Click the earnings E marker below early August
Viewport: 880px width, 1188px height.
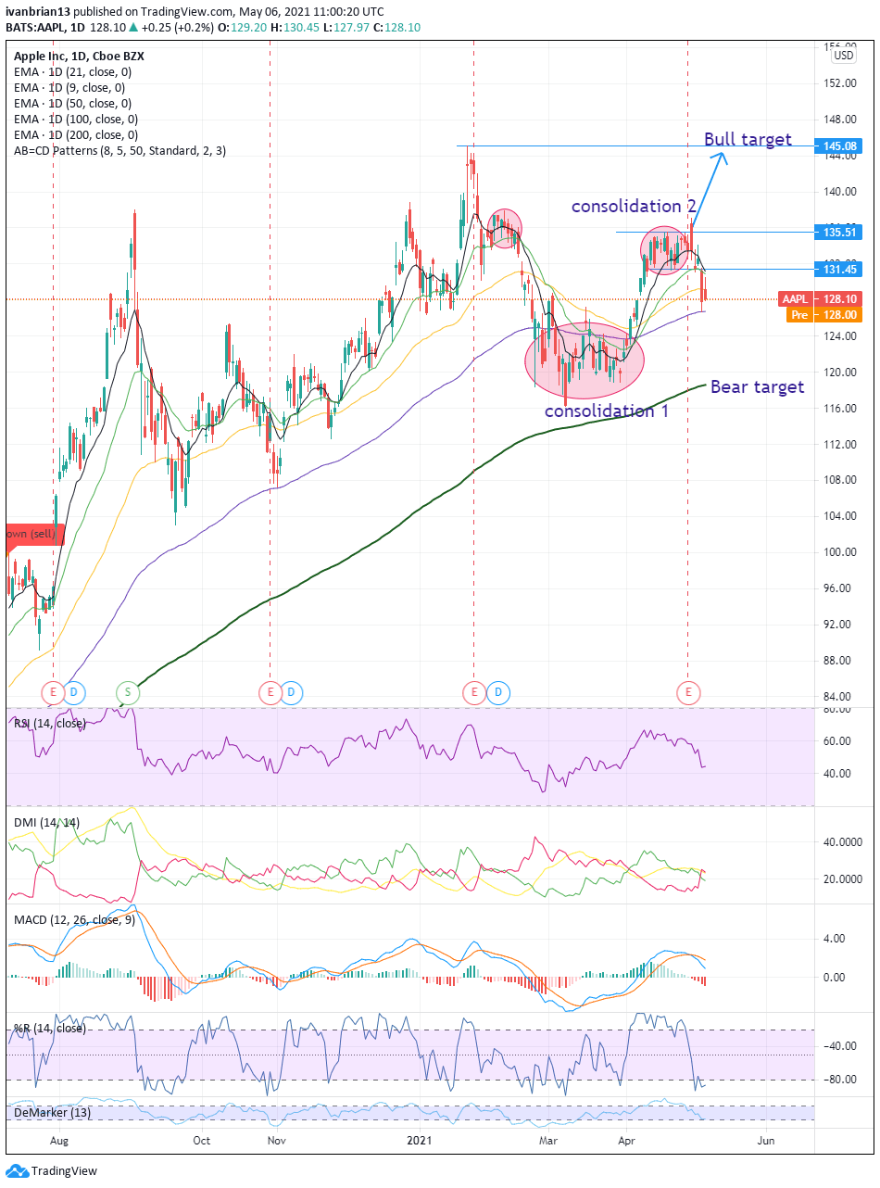(54, 691)
